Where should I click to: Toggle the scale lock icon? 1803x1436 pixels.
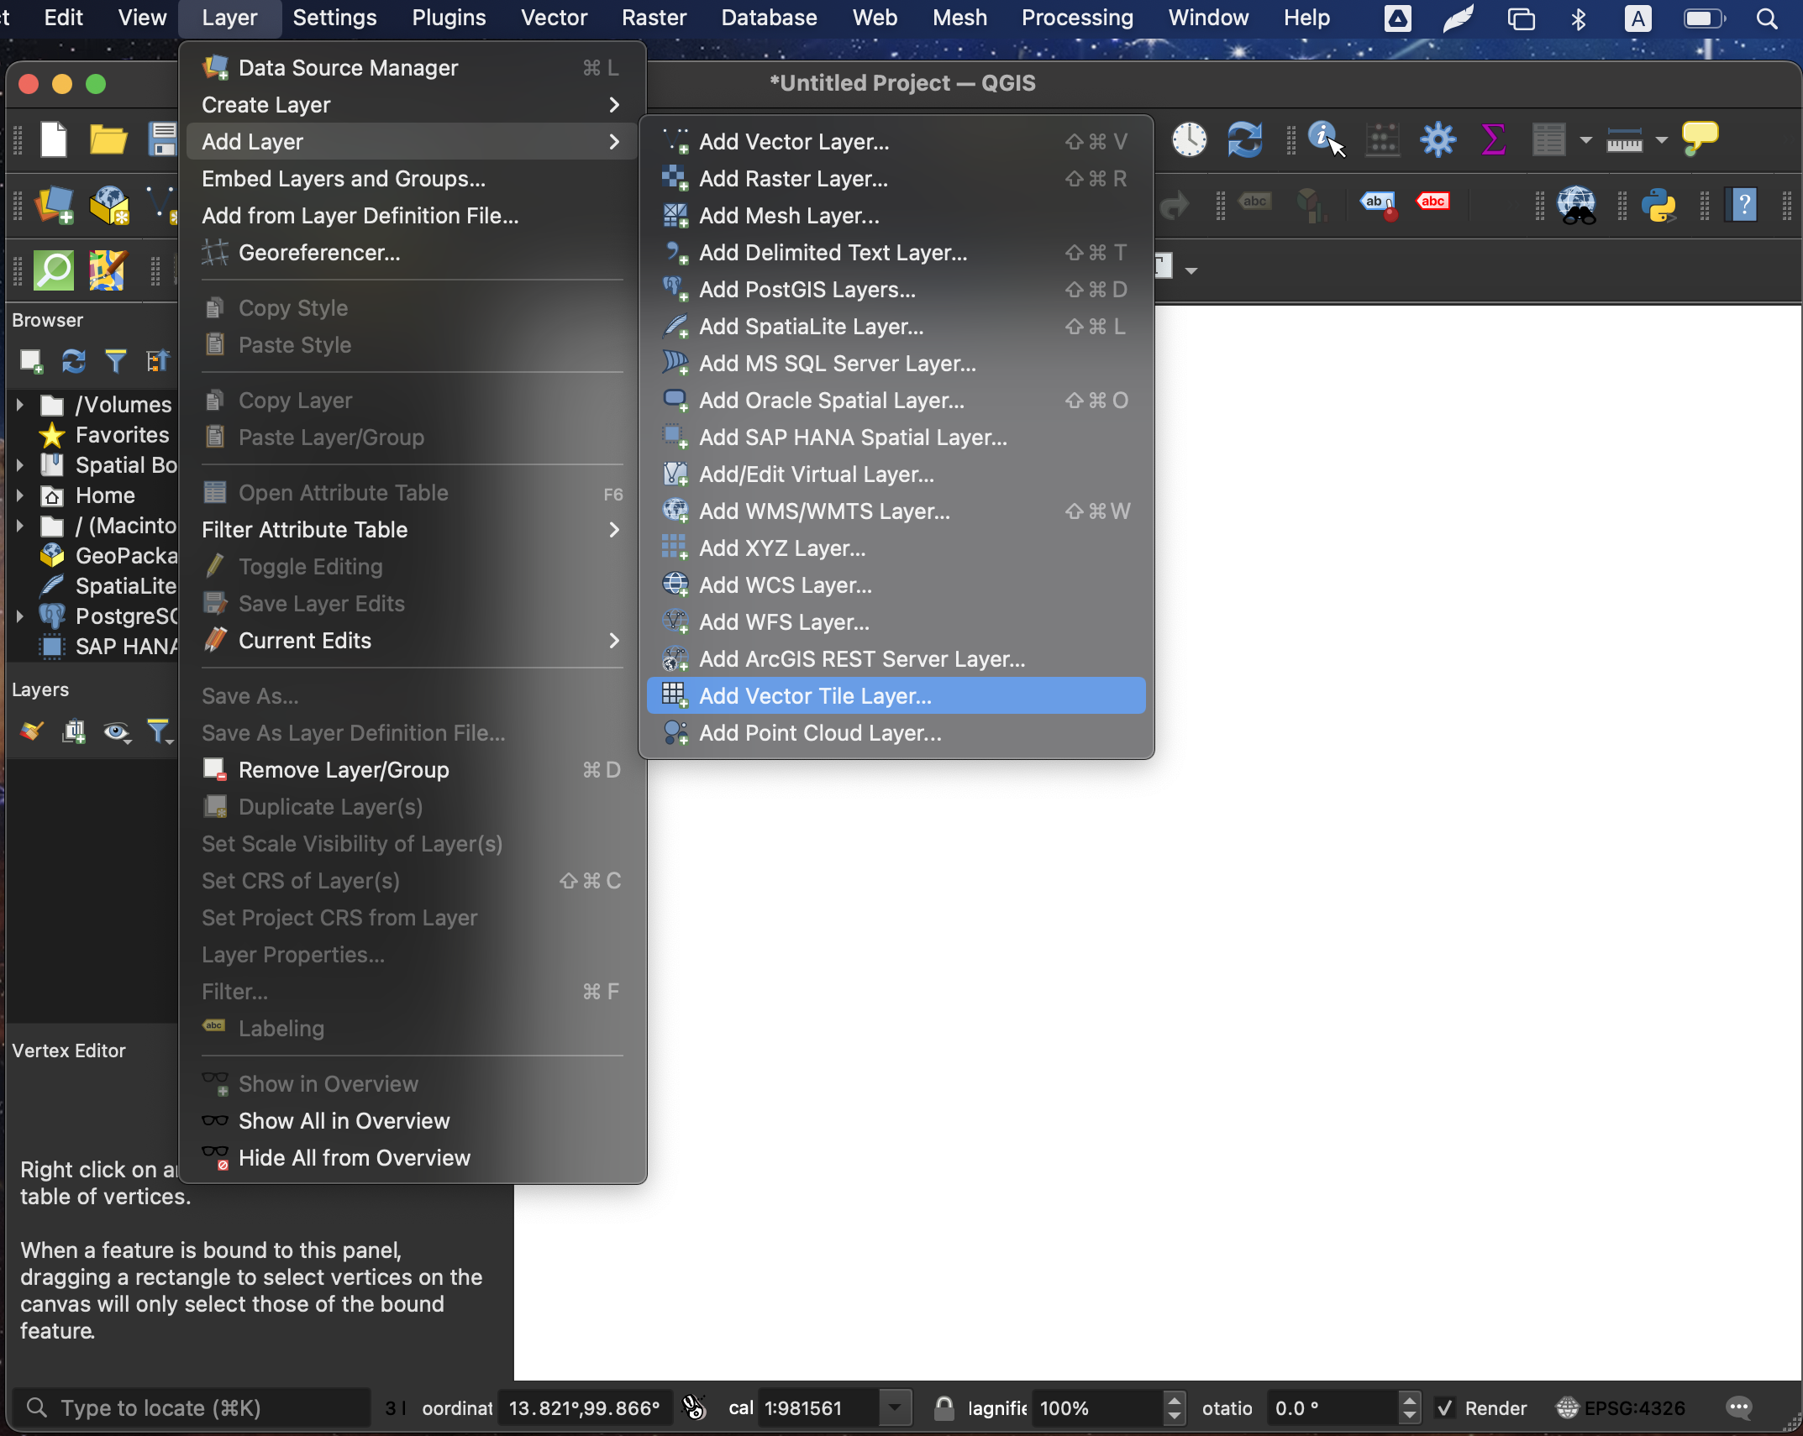[x=944, y=1407]
